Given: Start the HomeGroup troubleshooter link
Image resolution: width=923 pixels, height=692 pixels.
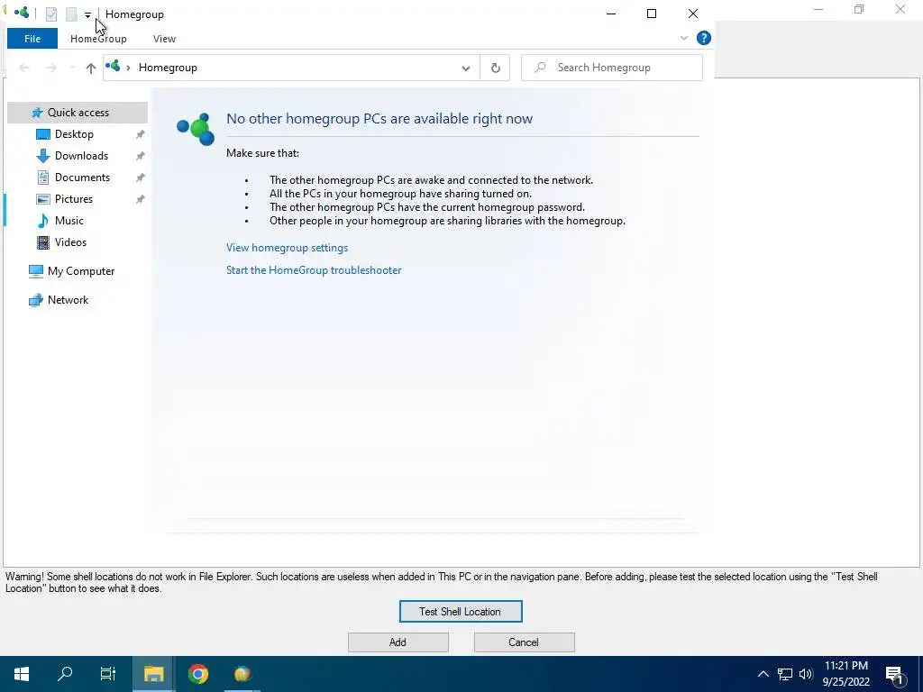Looking at the screenshot, I should 314,270.
